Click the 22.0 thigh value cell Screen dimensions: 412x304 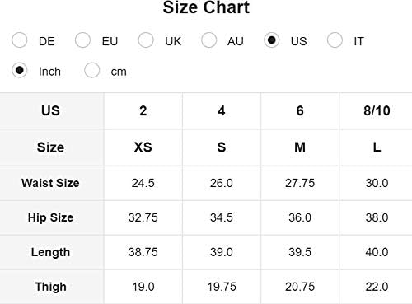coord(376,287)
